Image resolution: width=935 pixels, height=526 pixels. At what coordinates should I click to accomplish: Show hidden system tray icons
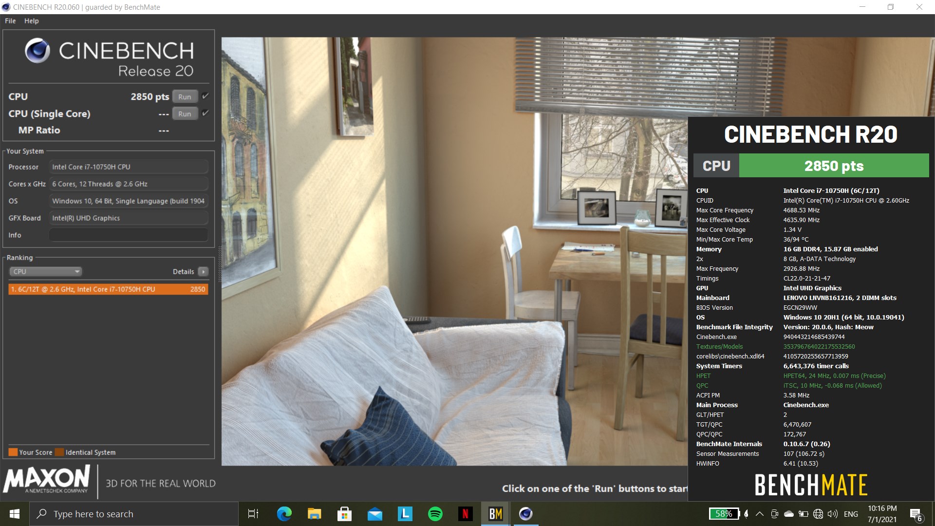(760, 514)
